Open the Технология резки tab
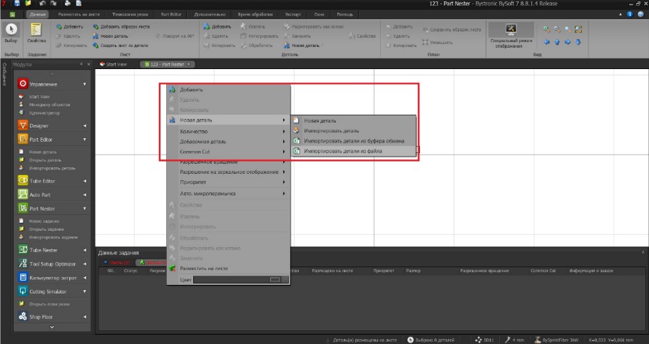649x344 pixels. (130, 14)
